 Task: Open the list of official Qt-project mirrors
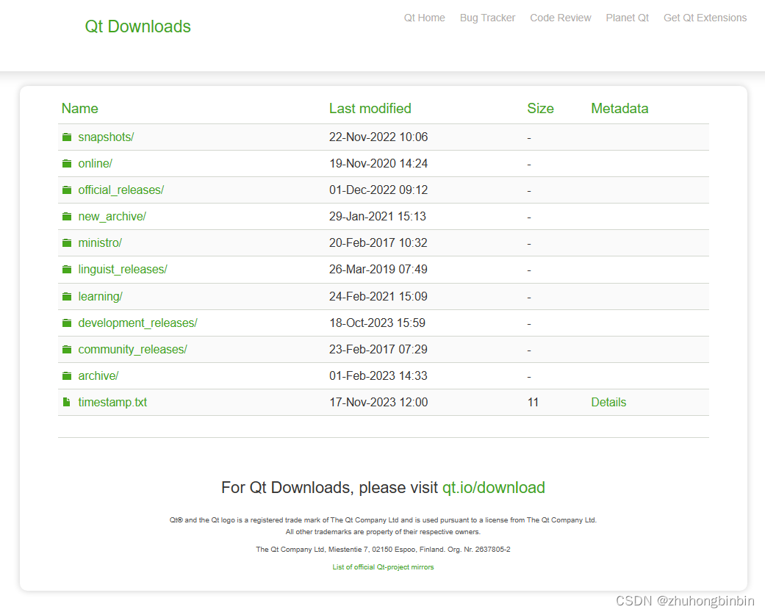point(383,567)
